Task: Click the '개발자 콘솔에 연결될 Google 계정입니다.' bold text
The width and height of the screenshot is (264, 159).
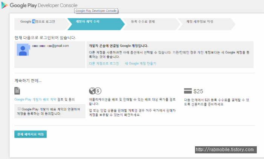Action: (118, 45)
